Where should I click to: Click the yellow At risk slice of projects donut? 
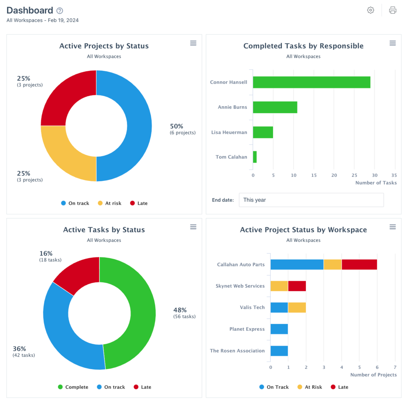pos(66,156)
